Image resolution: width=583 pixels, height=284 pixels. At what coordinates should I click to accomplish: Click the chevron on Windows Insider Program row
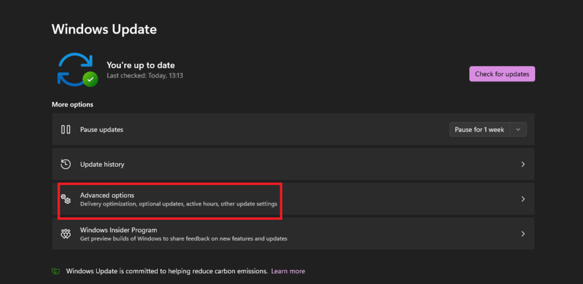[x=523, y=234]
